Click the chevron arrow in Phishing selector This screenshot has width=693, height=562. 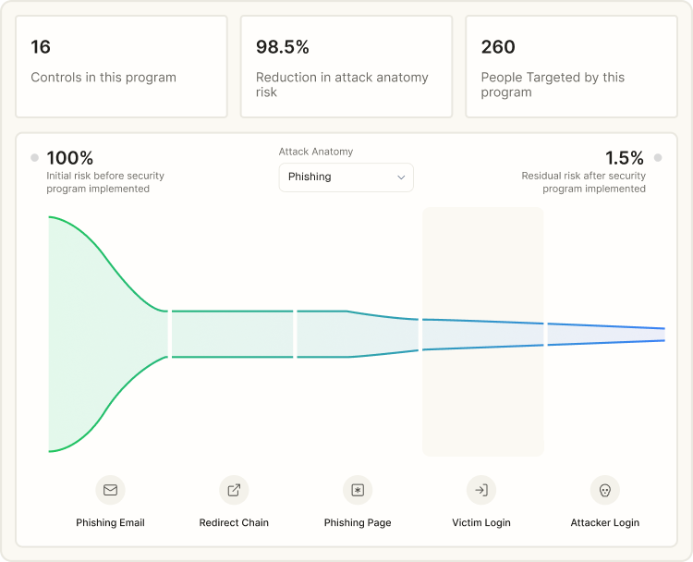point(401,177)
